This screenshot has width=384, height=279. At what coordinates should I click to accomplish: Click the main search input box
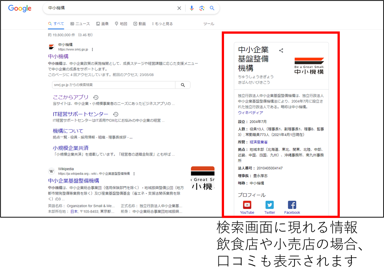point(112,8)
